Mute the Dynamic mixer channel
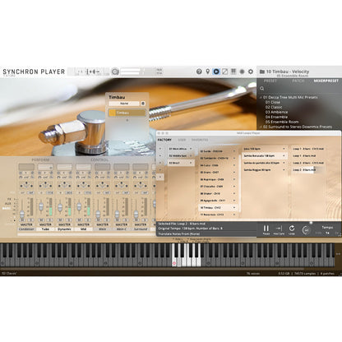The image size is (342, 342). tap(61, 220)
